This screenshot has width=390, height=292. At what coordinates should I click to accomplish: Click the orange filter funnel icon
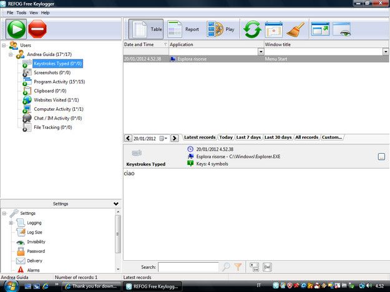point(238,267)
